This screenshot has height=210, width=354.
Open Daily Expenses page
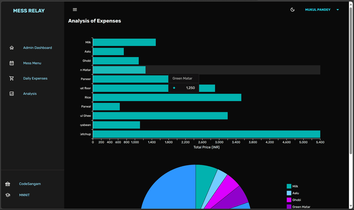click(x=35, y=78)
